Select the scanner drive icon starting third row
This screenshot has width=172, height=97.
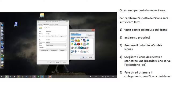point(72,48)
